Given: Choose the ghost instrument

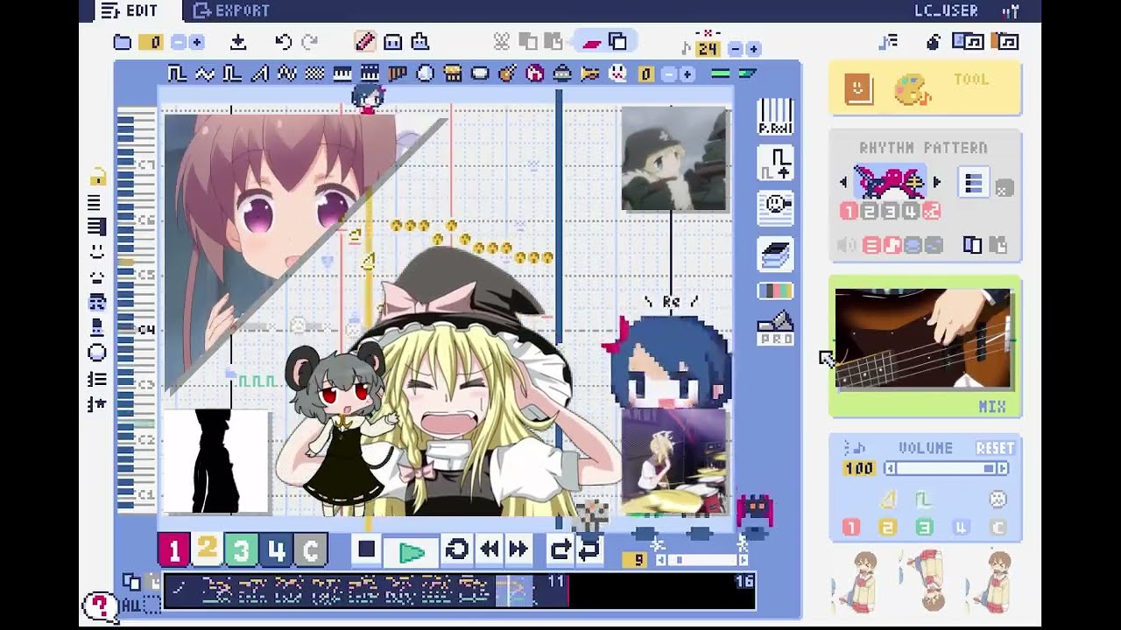Looking at the screenshot, I should pyautogui.click(x=617, y=74).
